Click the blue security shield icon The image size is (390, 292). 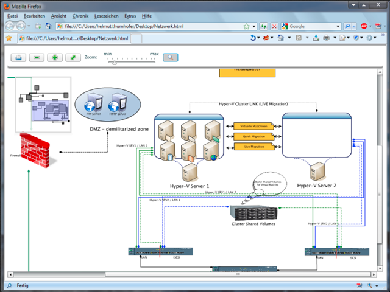pyautogui.click(x=356, y=38)
